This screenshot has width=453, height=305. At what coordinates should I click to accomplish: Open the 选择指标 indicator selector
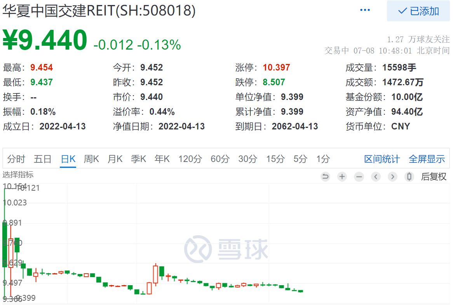18,174
